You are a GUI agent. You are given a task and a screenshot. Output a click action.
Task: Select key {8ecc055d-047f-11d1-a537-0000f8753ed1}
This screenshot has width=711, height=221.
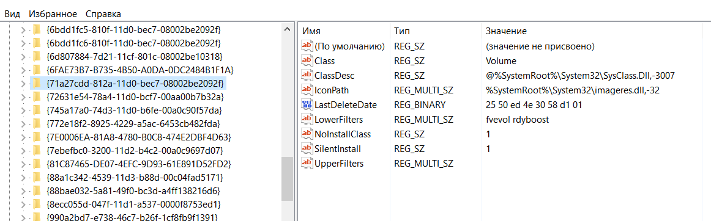coord(133,204)
